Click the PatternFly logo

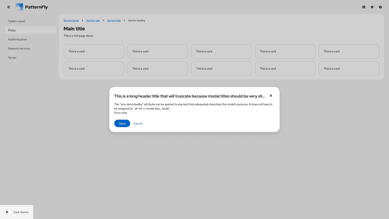pos(32,7)
